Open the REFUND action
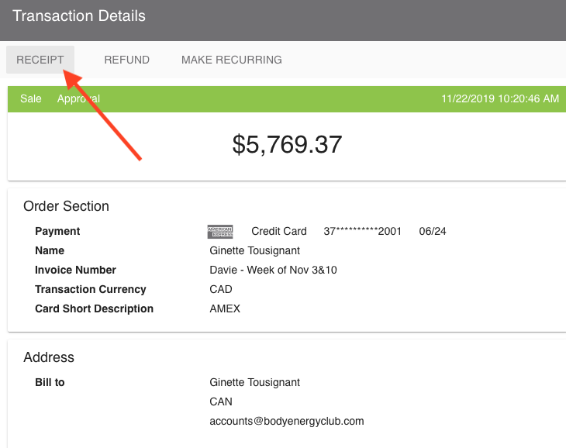 (x=126, y=60)
